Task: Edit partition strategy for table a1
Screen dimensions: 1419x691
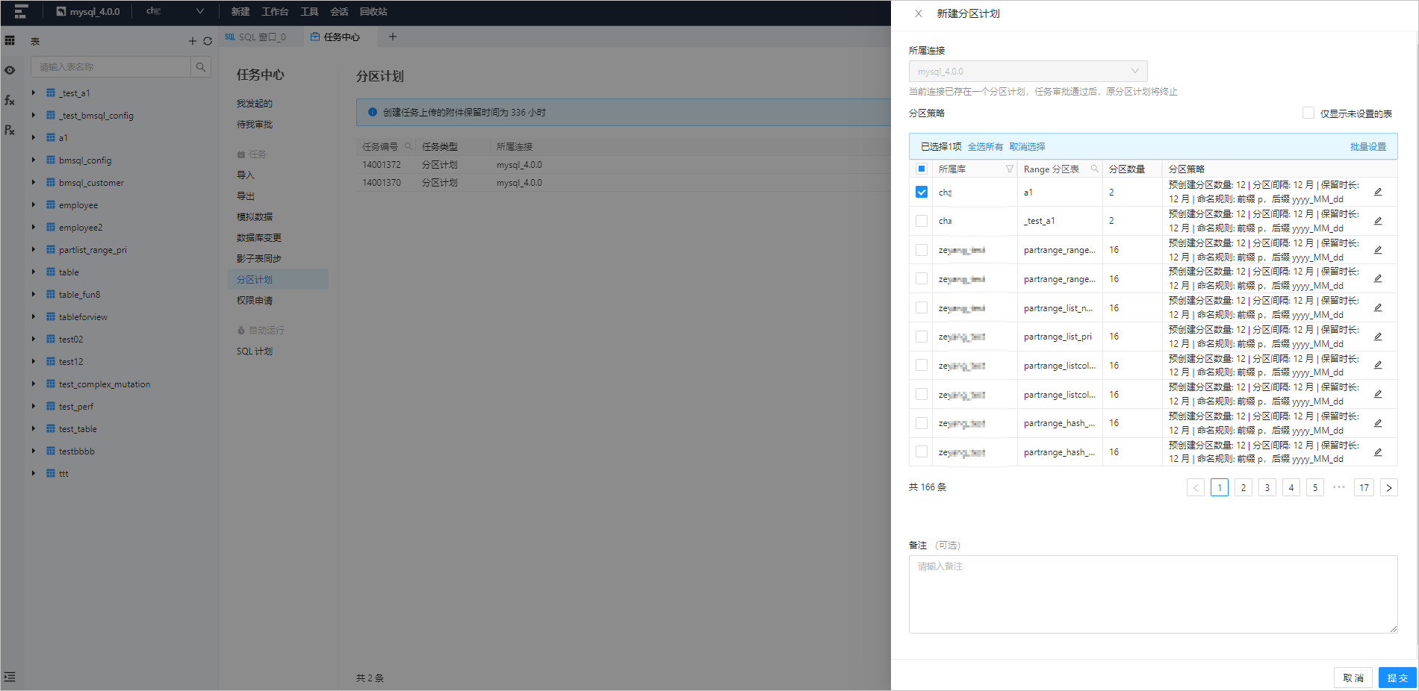Action: pos(1378,192)
